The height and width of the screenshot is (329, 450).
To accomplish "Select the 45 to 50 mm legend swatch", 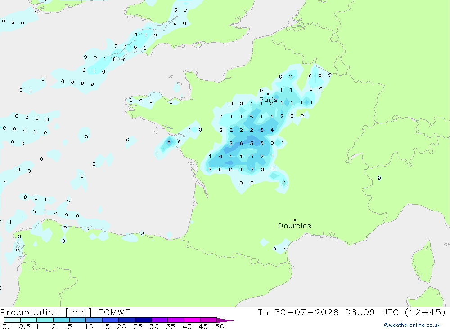I will (208, 320).
